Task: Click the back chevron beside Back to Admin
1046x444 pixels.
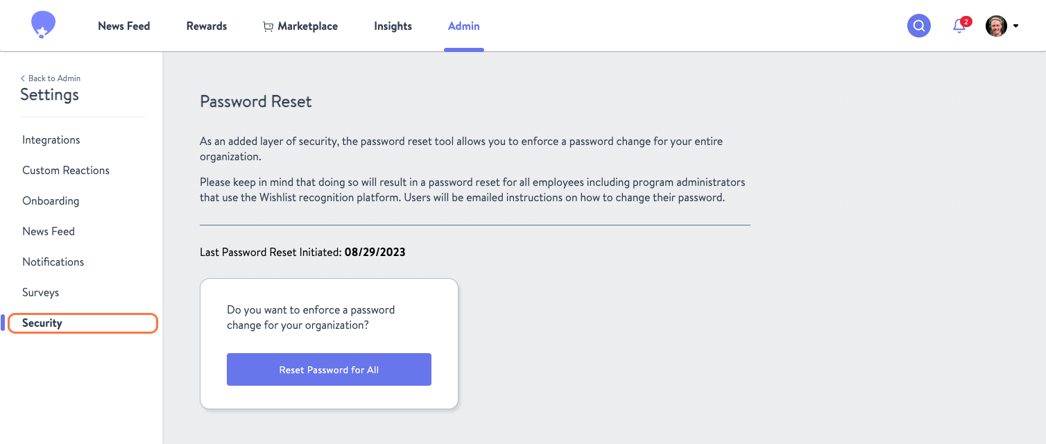Action: [23, 78]
